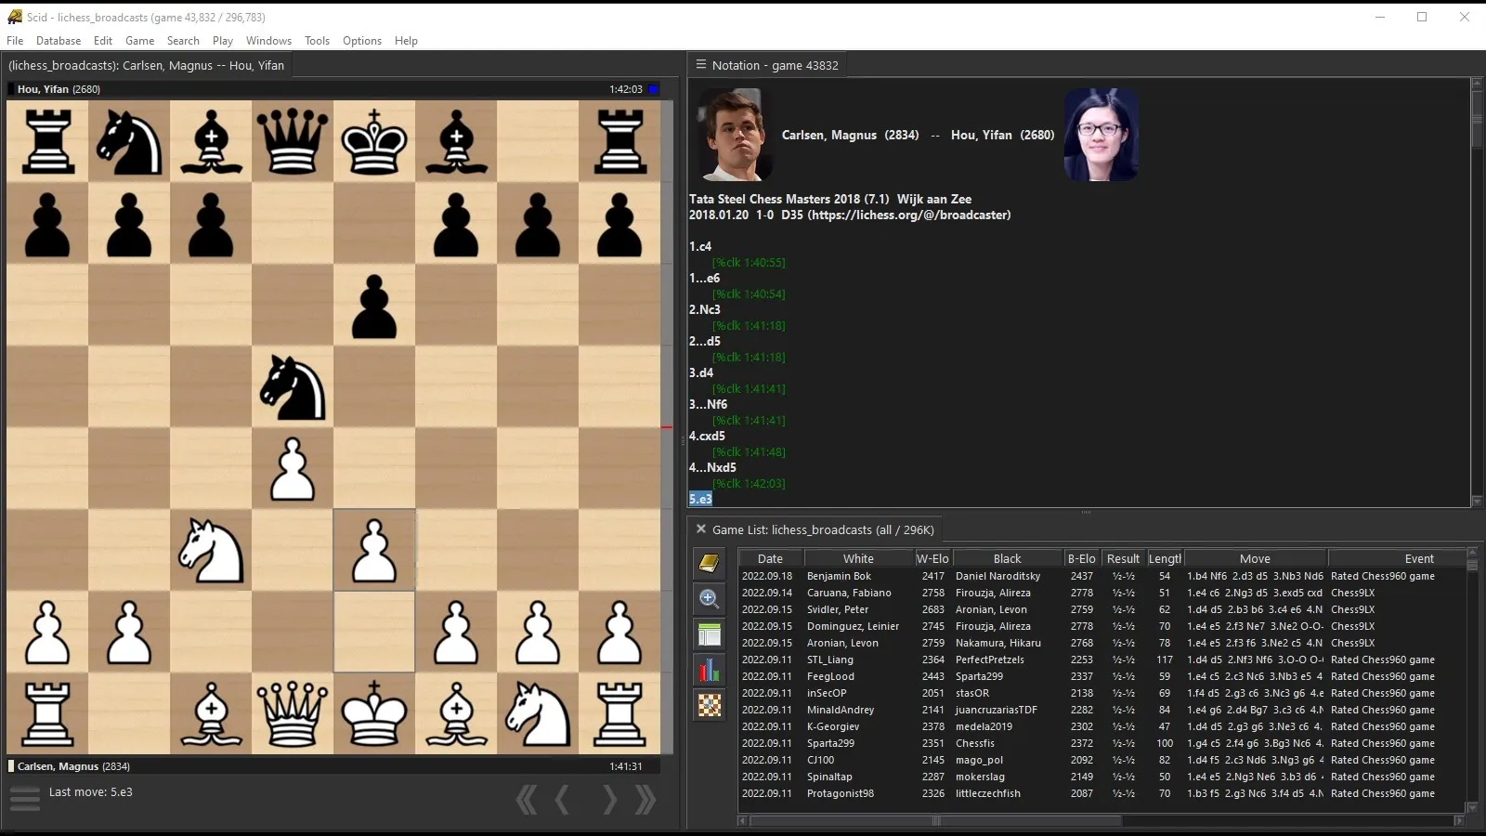Select move 3...Nf6 in the notation
This screenshot has height=836, width=1486.
click(709, 404)
